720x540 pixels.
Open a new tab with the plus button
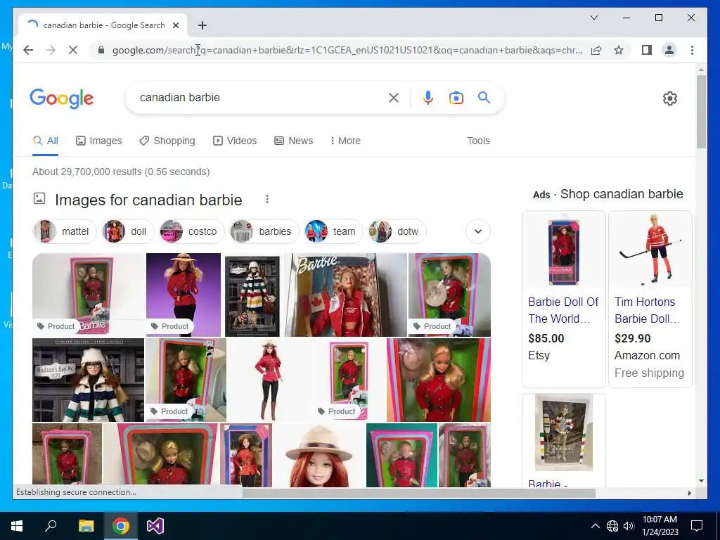point(202,25)
